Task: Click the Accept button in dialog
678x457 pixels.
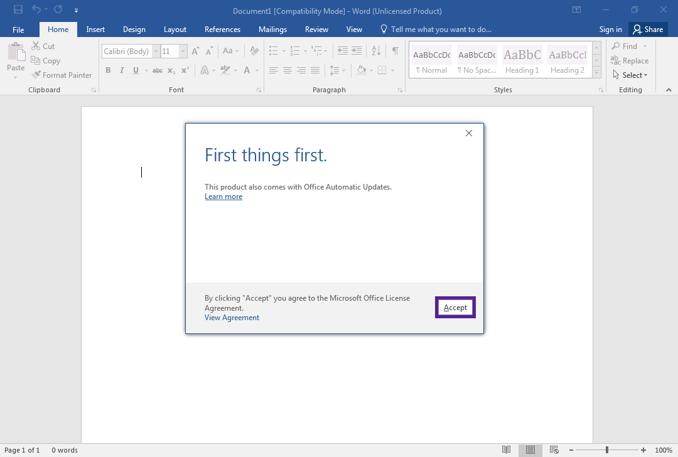Action: click(x=455, y=308)
